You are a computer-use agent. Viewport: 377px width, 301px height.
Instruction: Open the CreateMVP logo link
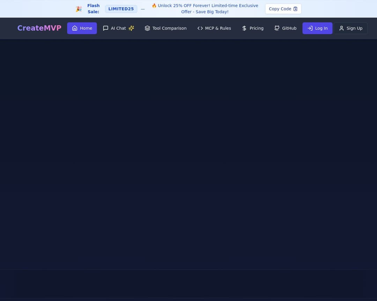click(39, 28)
